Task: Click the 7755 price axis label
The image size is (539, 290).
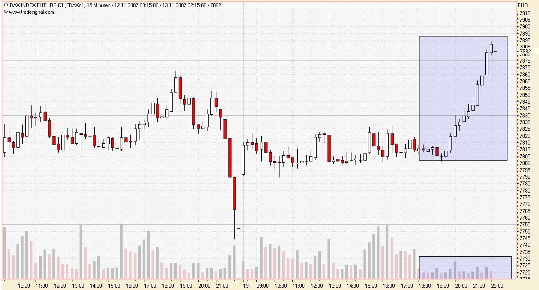Action: 525,225
